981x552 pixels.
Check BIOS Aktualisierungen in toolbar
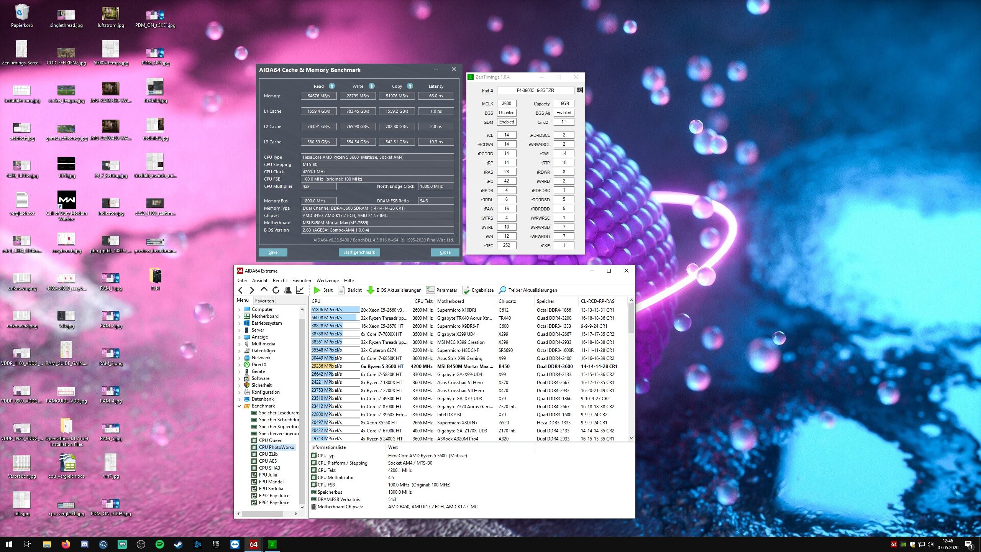[x=394, y=290]
